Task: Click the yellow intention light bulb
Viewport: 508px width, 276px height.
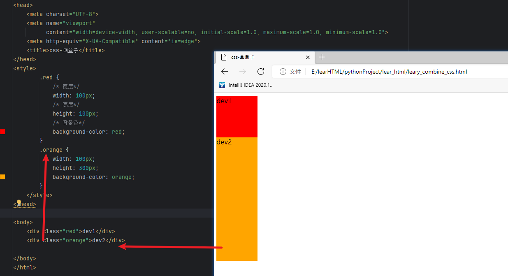Action: pyautogui.click(x=19, y=202)
